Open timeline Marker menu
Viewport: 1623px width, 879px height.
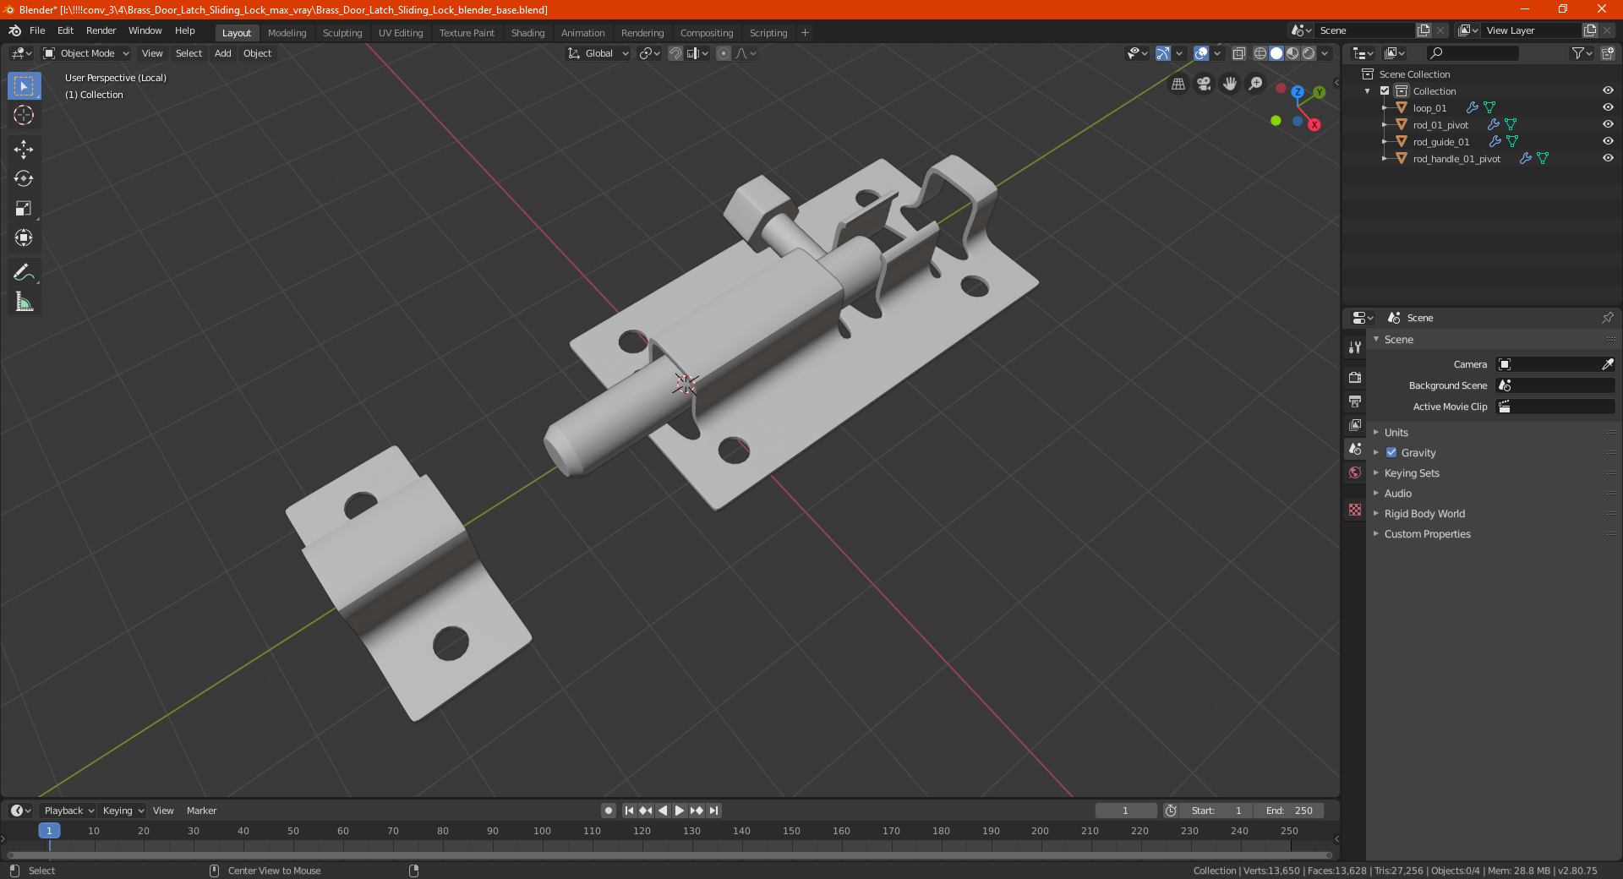(201, 811)
